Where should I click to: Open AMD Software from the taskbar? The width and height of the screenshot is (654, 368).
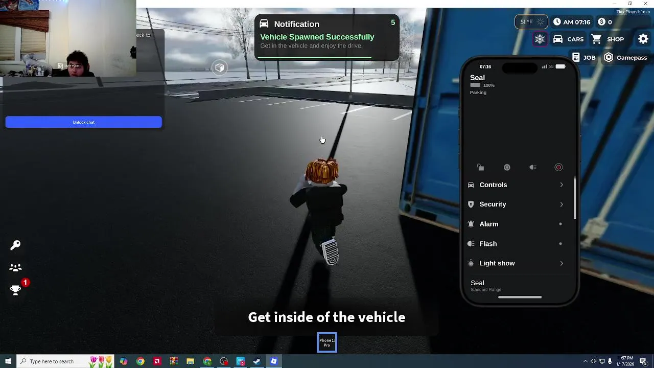157,361
